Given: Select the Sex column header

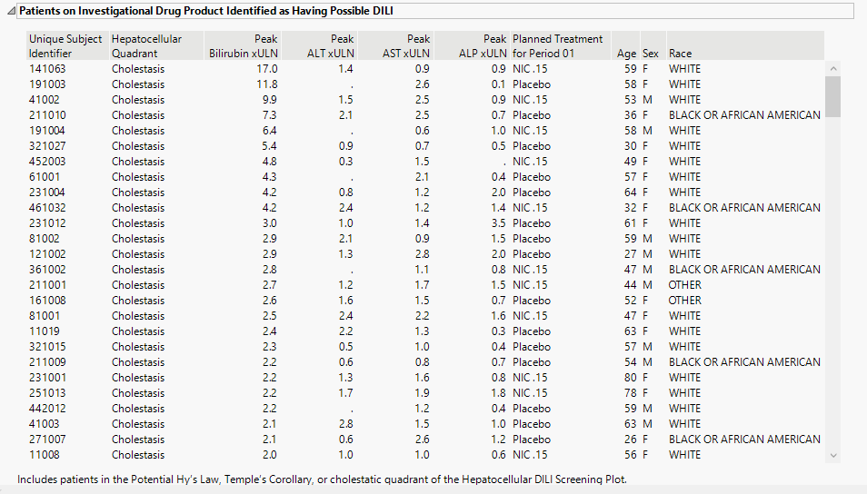Looking at the screenshot, I should (x=651, y=54).
